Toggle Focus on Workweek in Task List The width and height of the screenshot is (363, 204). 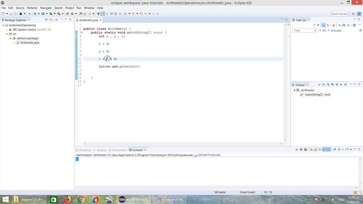pyautogui.click(x=334, y=25)
